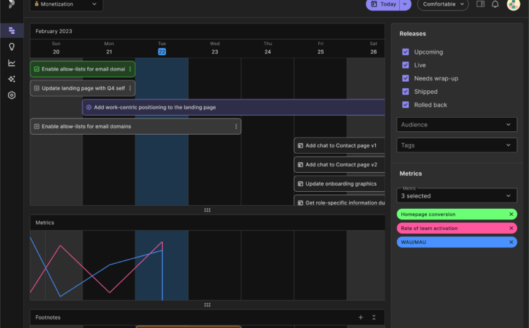This screenshot has height=328, width=529.
Task: Click the app logo at top left
Action: [x=12, y=4]
